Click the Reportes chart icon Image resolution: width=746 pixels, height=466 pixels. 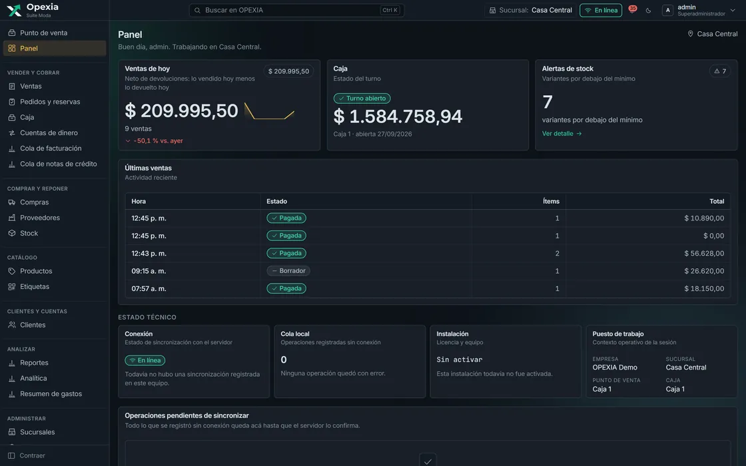click(x=12, y=363)
